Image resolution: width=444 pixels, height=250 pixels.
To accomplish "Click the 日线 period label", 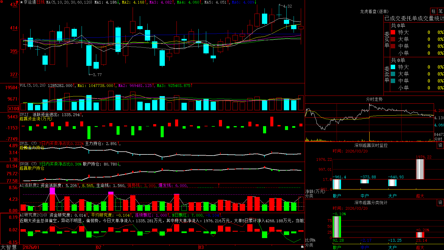I will [40, 2].
